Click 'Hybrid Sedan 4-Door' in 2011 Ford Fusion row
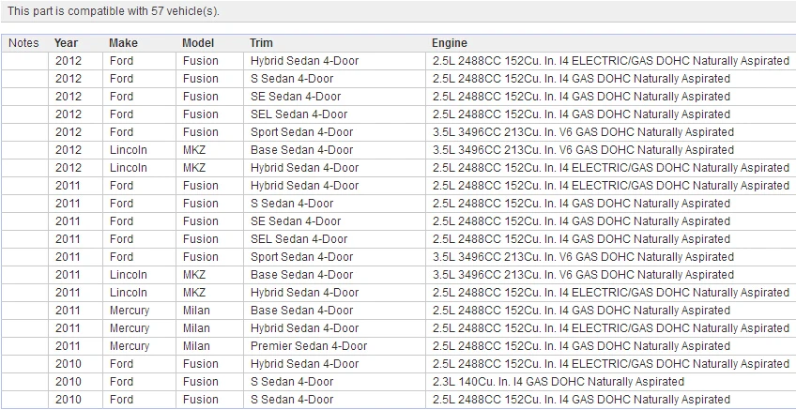 coord(304,185)
